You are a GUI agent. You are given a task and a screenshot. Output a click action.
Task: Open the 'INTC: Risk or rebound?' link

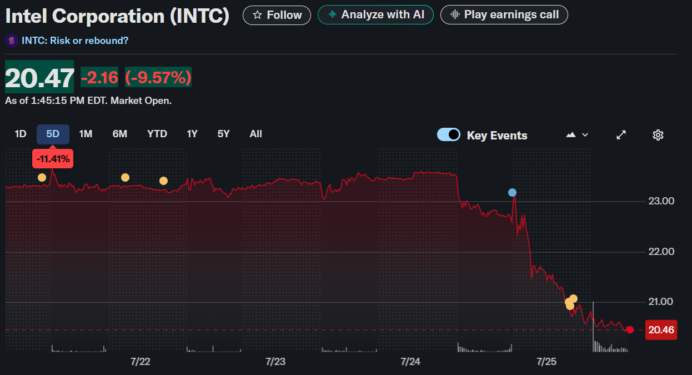point(75,41)
